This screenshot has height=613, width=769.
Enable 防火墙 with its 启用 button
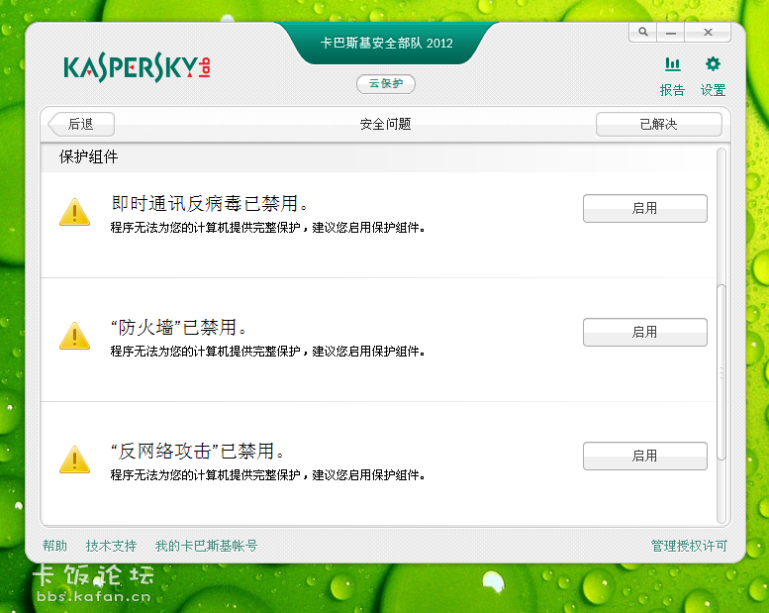645,333
